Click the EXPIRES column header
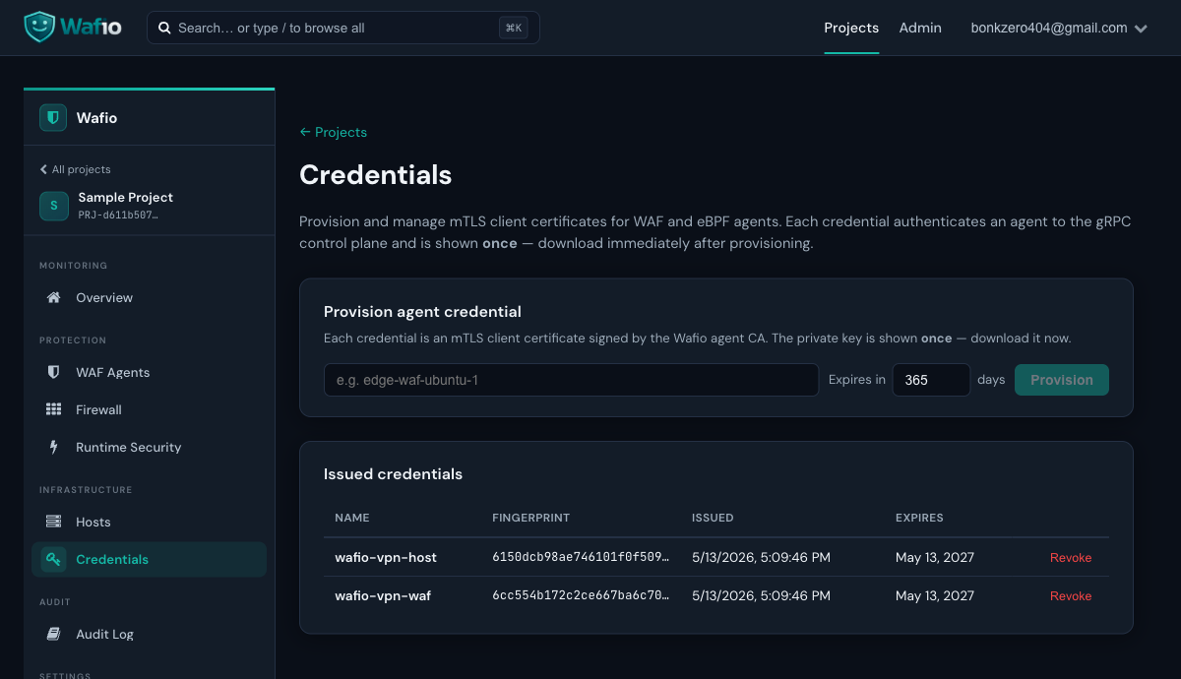 [919, 518]
